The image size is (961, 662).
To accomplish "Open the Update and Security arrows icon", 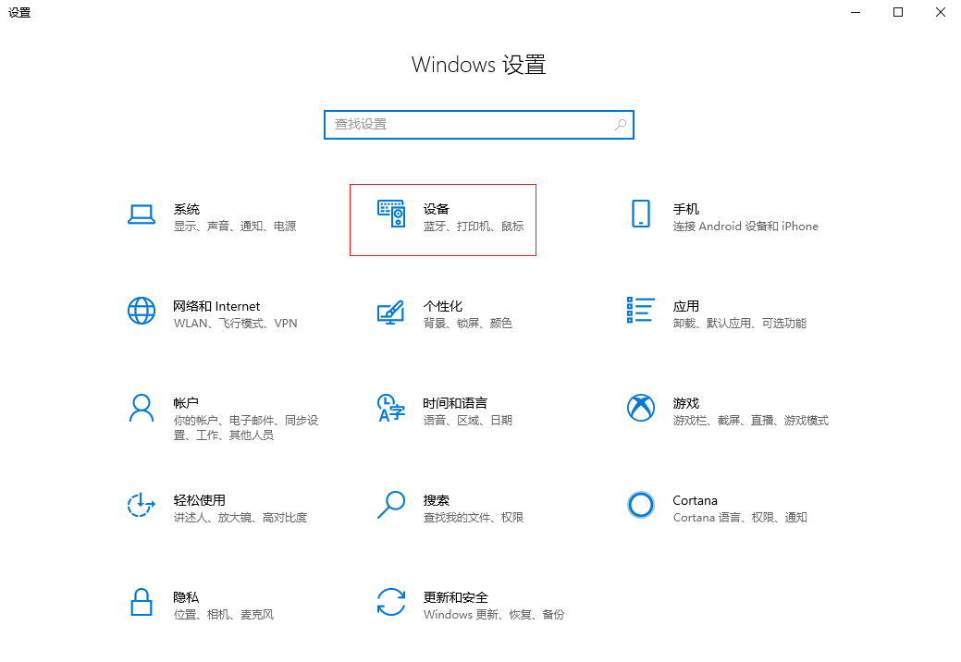I will pyautogui.click(x=390, y=602).
